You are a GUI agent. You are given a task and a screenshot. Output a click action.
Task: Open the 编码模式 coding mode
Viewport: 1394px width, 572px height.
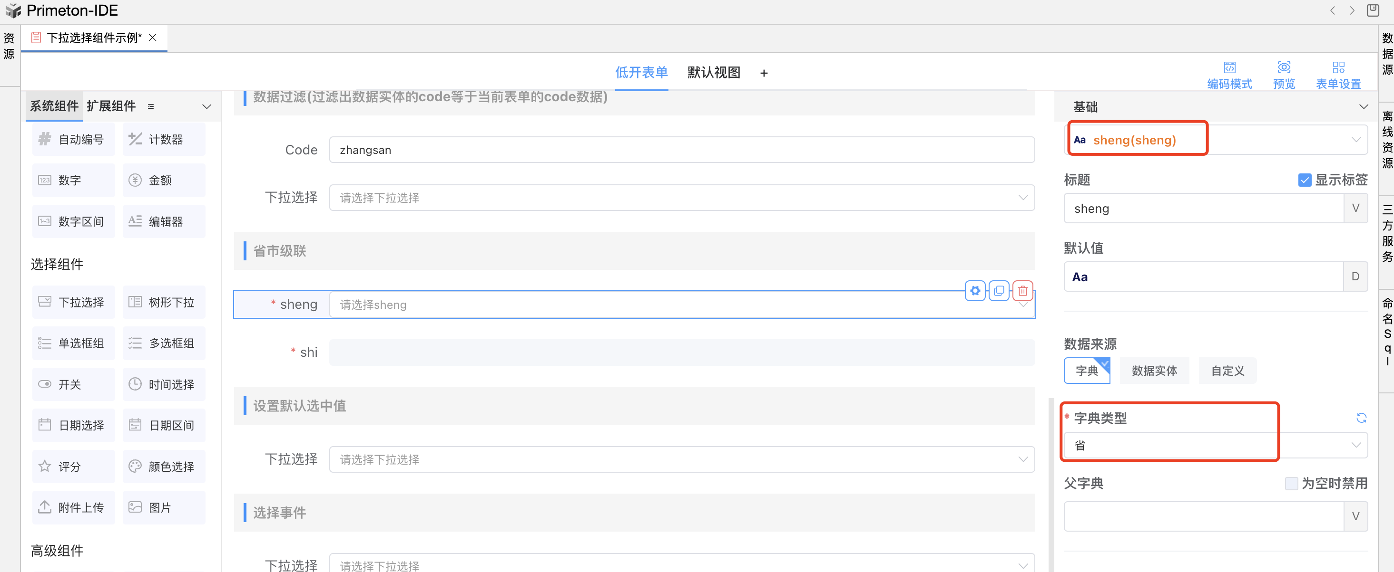click(1229, 75)
